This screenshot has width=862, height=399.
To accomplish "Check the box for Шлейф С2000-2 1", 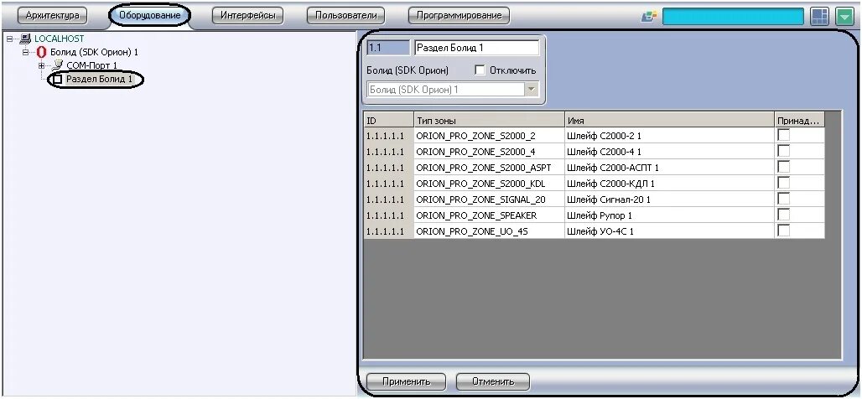I will pyautogui.click(x=783, y=135).
